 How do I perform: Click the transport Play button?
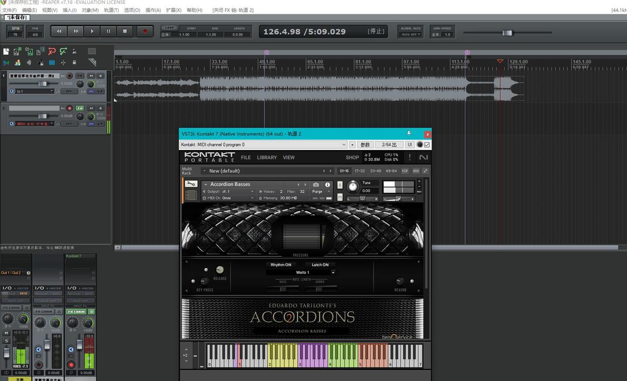point(92,31)
